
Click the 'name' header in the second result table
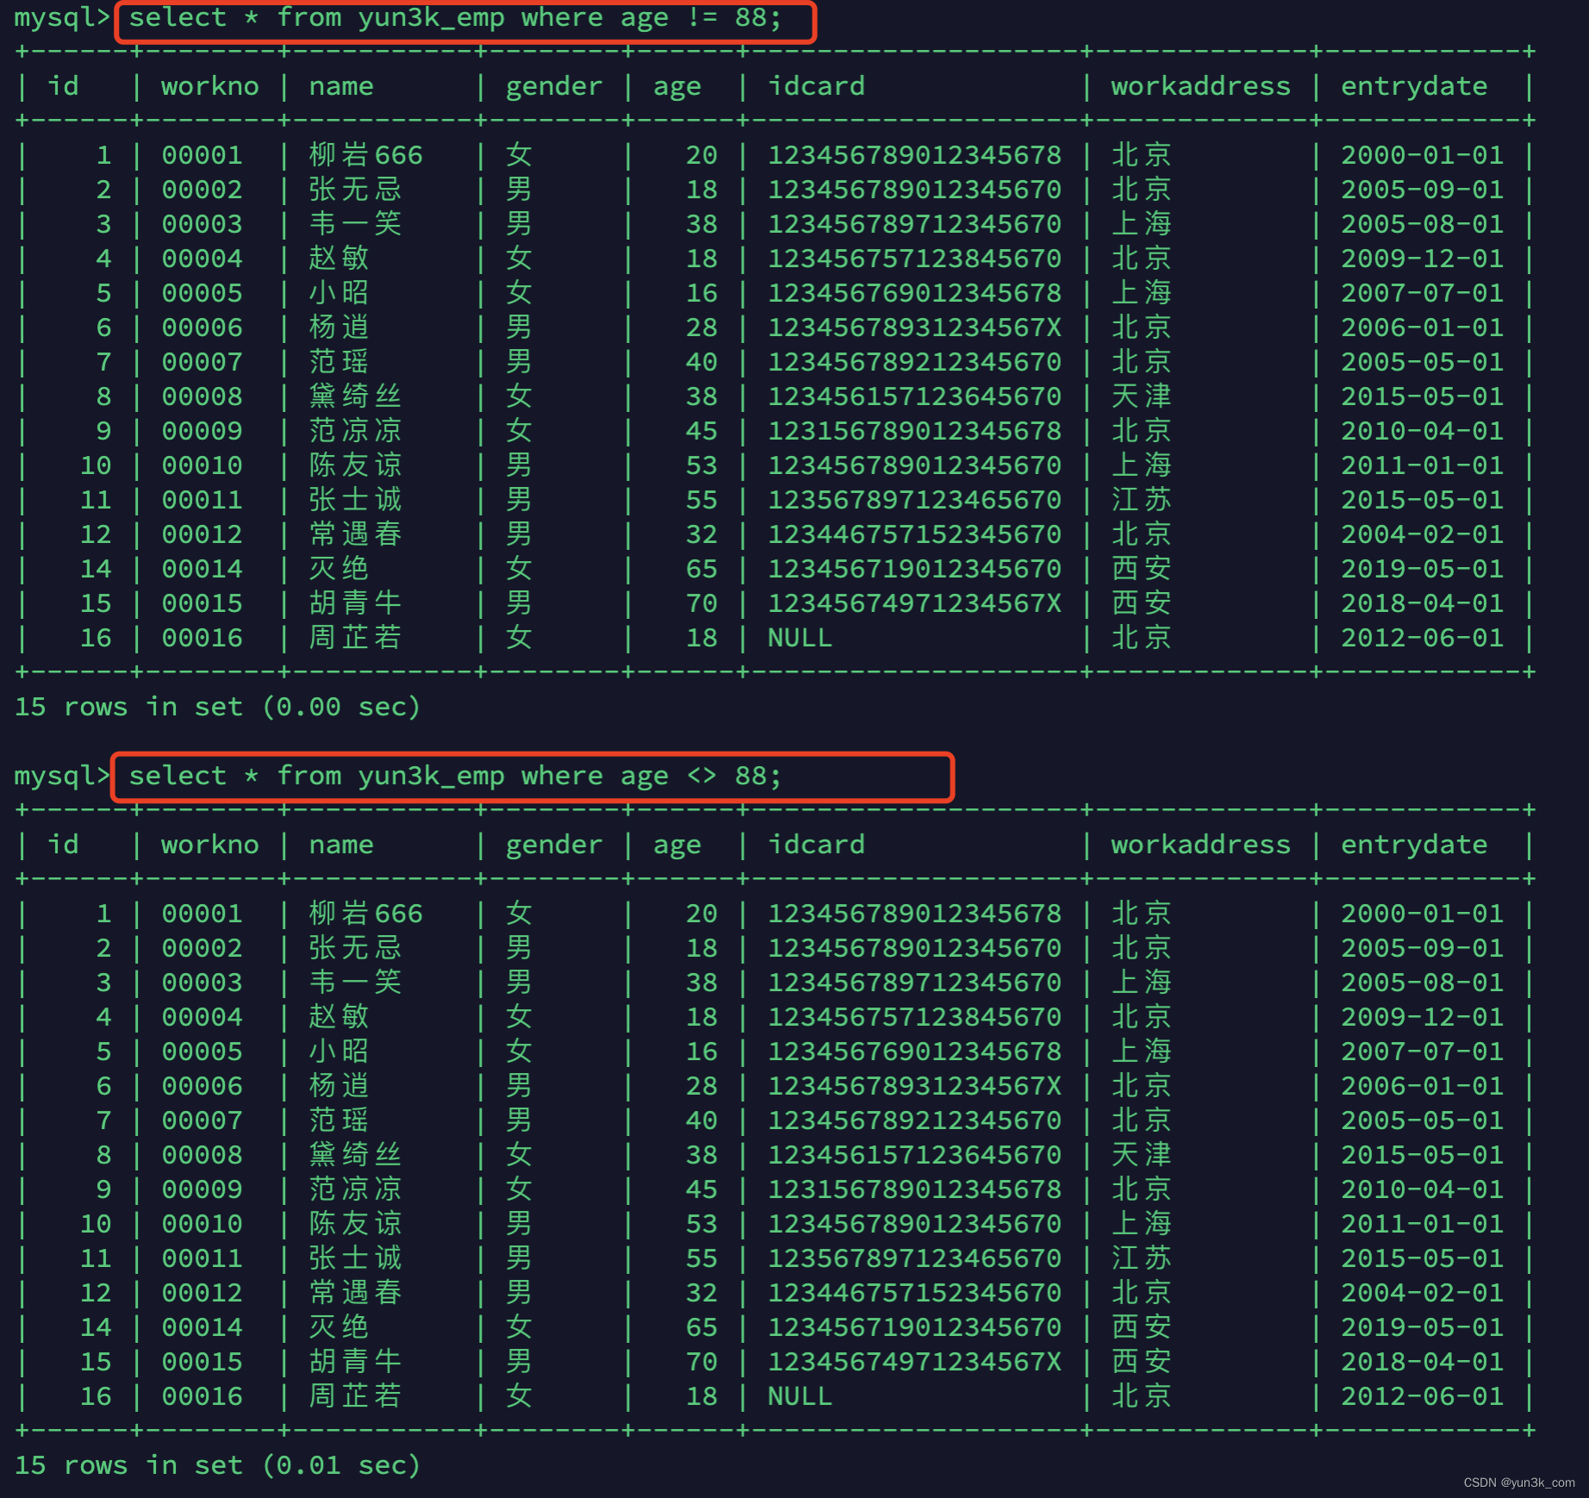[341, 845]
